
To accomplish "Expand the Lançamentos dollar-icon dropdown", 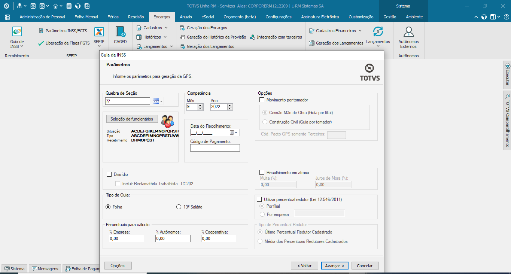I will (378, 46).
